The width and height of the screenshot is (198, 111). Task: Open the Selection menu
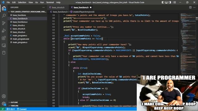tap(22, 2)
